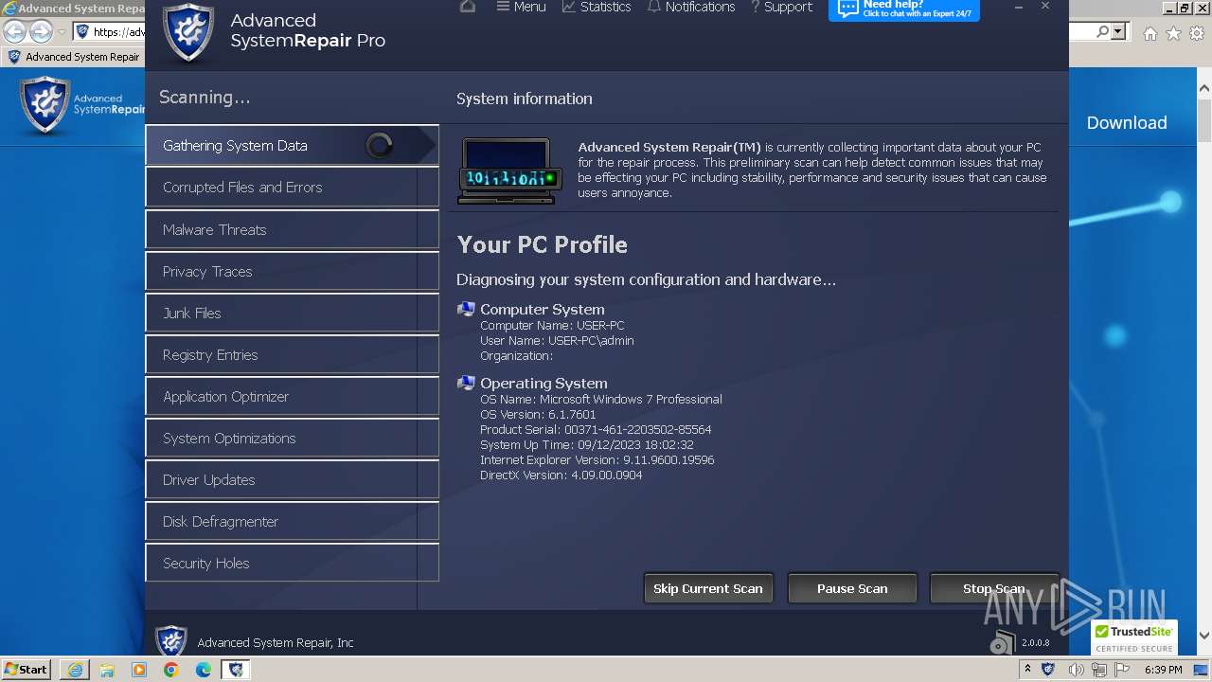
Task: Click the browser address bar URL
Action: tap(118, 32)
